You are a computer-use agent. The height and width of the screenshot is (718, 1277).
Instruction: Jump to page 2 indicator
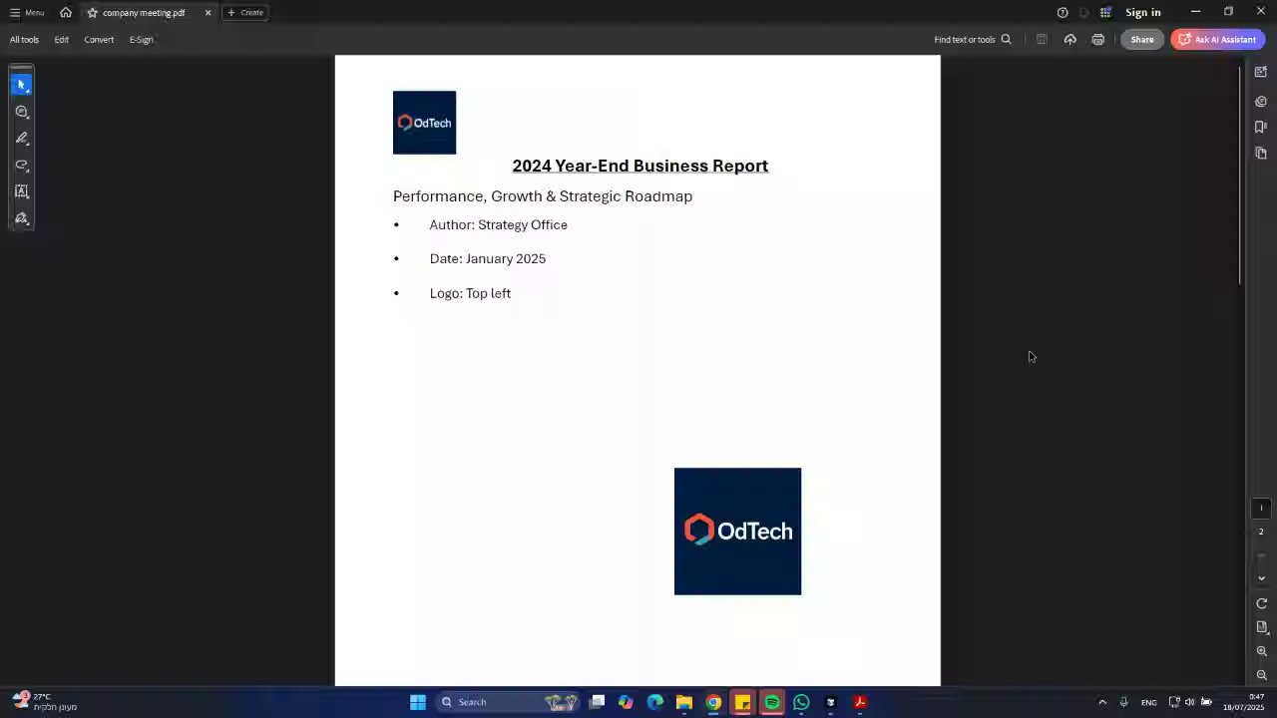1261,532
